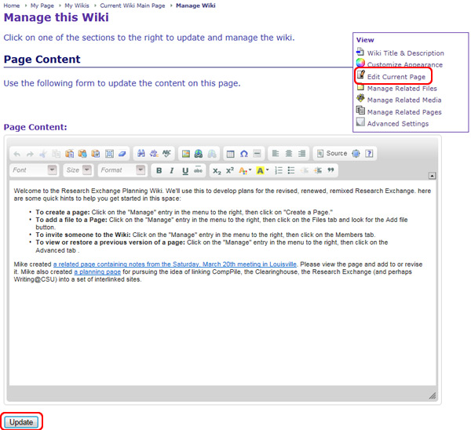This screenshot has height=430, width=471.
Task: Click the Remove Format eraser icon
Action: 122,154
